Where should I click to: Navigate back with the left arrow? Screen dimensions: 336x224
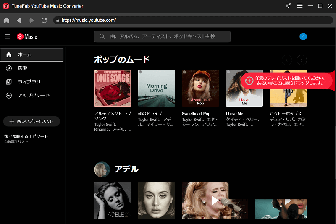19,20
